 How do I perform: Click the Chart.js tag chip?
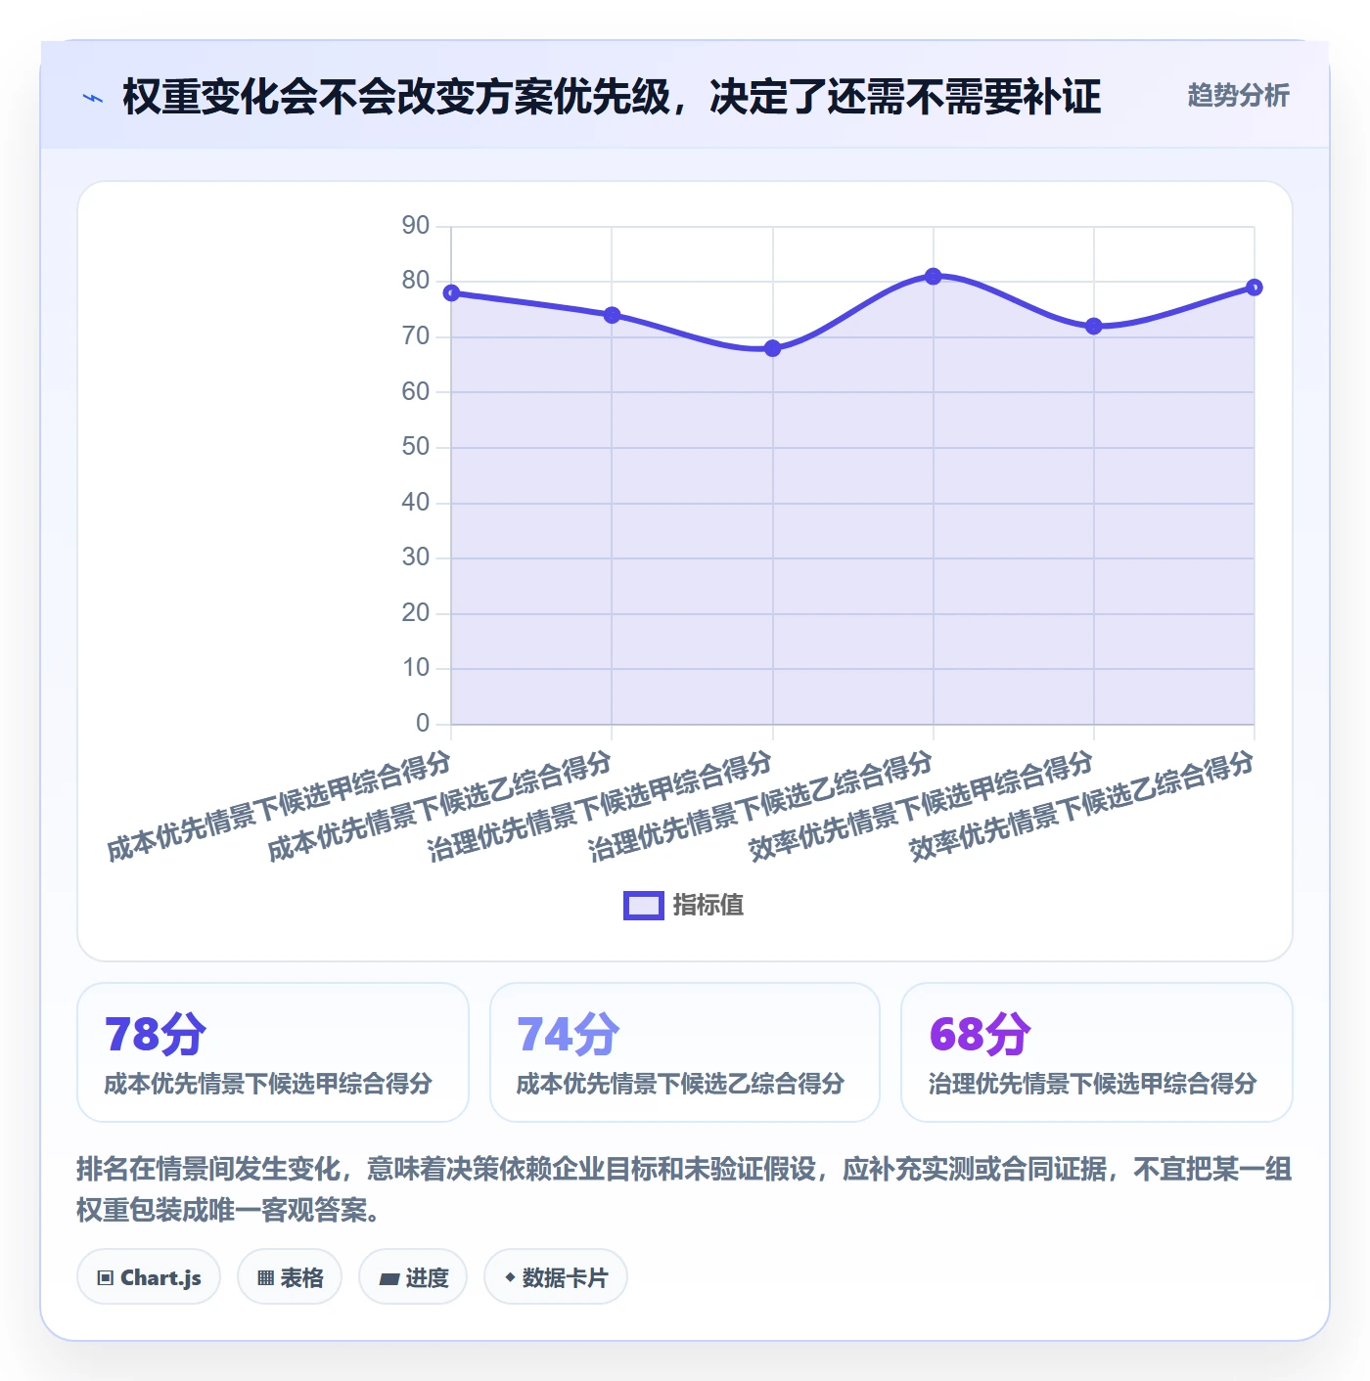[149, 1277]
